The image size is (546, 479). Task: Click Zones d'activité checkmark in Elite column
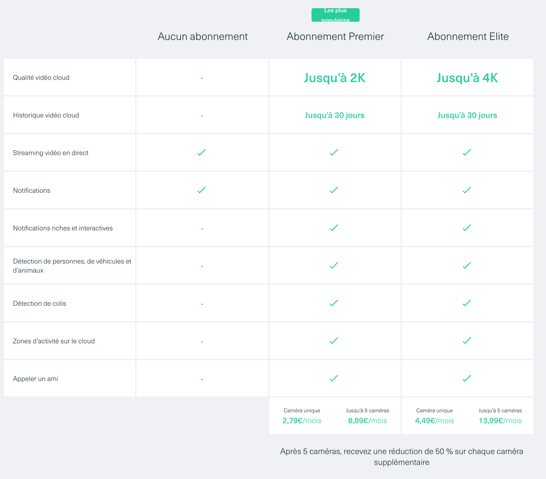pyautogui.click(x=467, y=341)
